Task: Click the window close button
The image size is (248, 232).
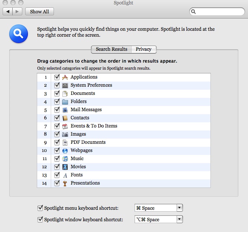Action: 5,3
